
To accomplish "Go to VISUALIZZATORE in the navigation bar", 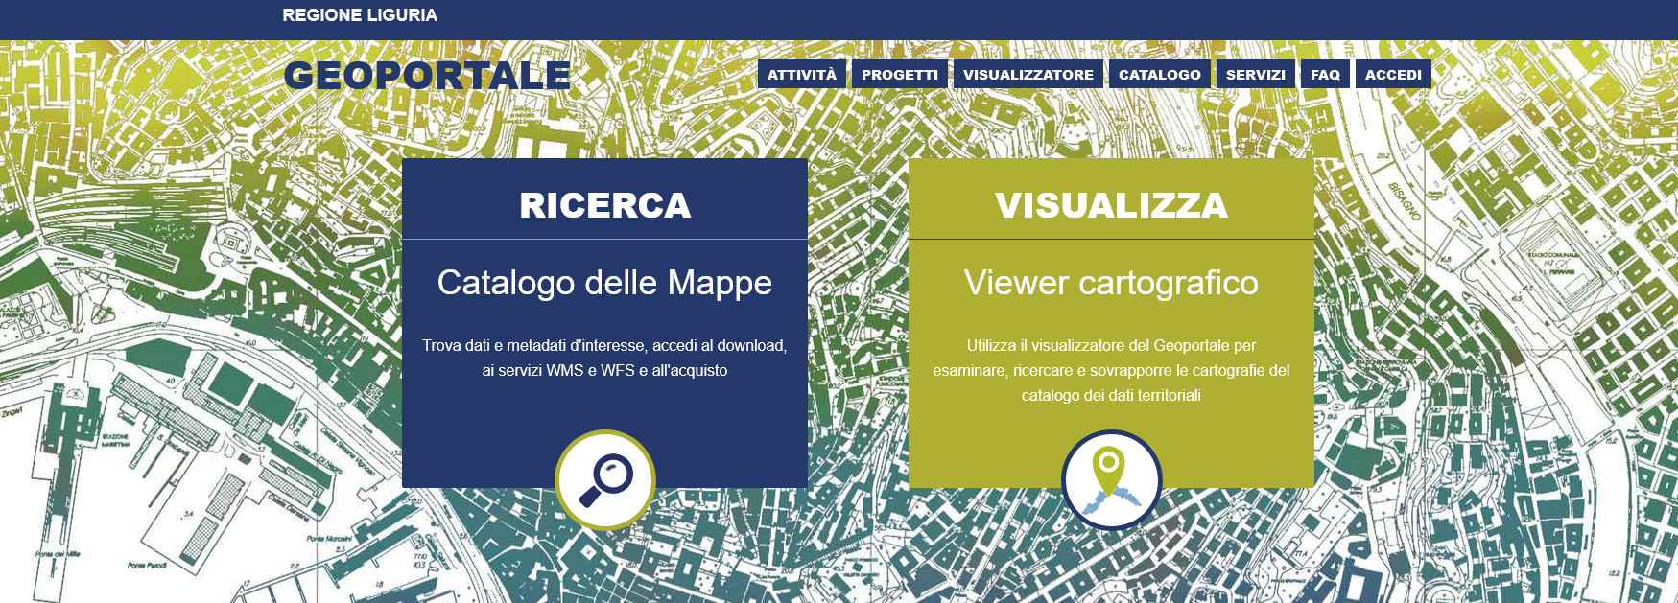I will (1028, 74).
